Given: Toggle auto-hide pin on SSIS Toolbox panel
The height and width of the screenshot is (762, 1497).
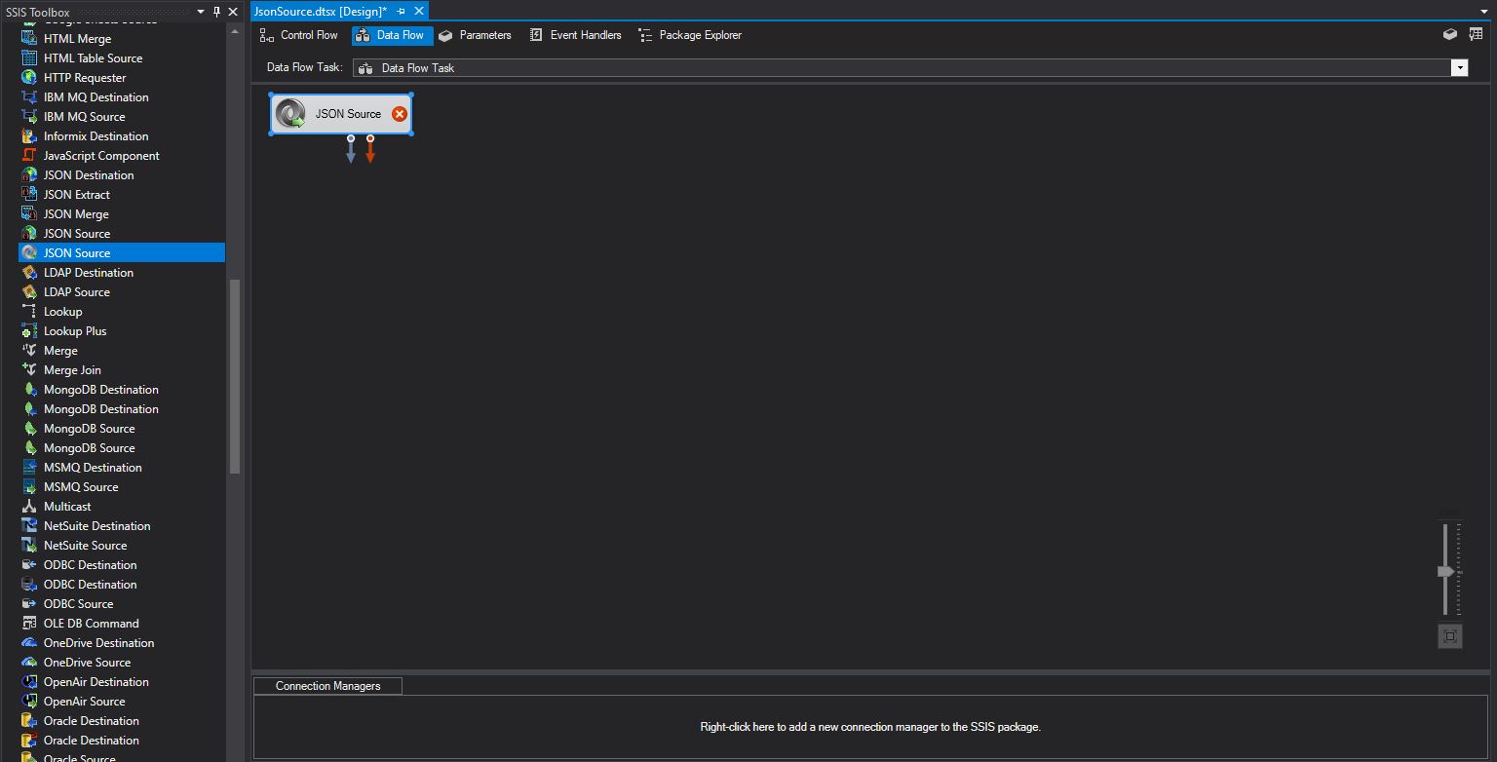Looking at the screenshot, I should tap(216, 12).
